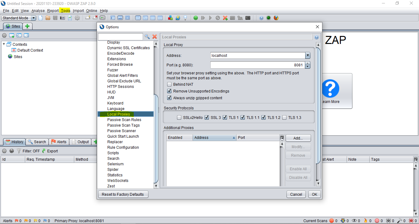Switch to the Search tab
The image size is (419, 224).
tap(37, 142)
